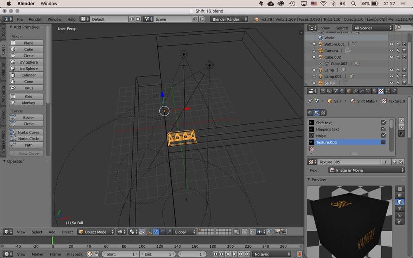Click the lock time to other windows icon
413x258 pixels.
(x=97, y=254)
